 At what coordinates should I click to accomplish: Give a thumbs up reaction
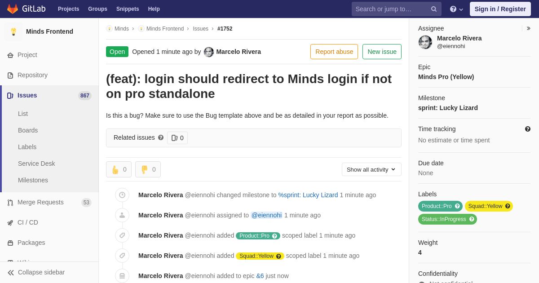point(119,169)
